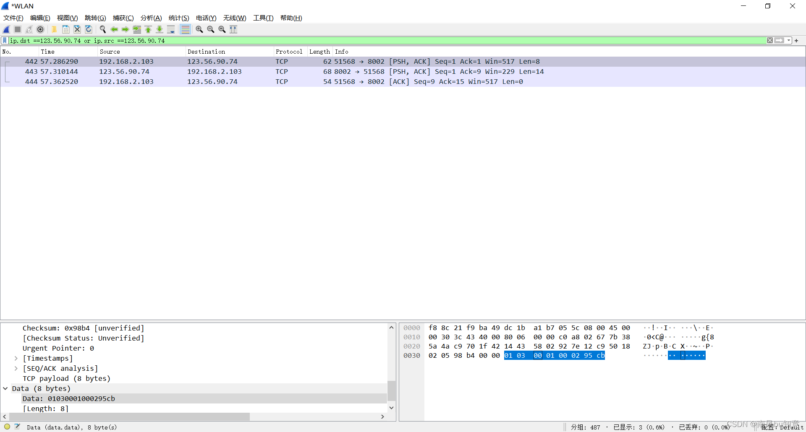Open the 捕获(C) menu
This screenshot has width=806, height=432.
[x=123, y=18]
